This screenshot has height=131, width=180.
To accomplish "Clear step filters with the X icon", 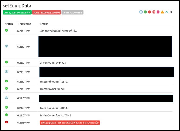I will (x=171, y=12).
